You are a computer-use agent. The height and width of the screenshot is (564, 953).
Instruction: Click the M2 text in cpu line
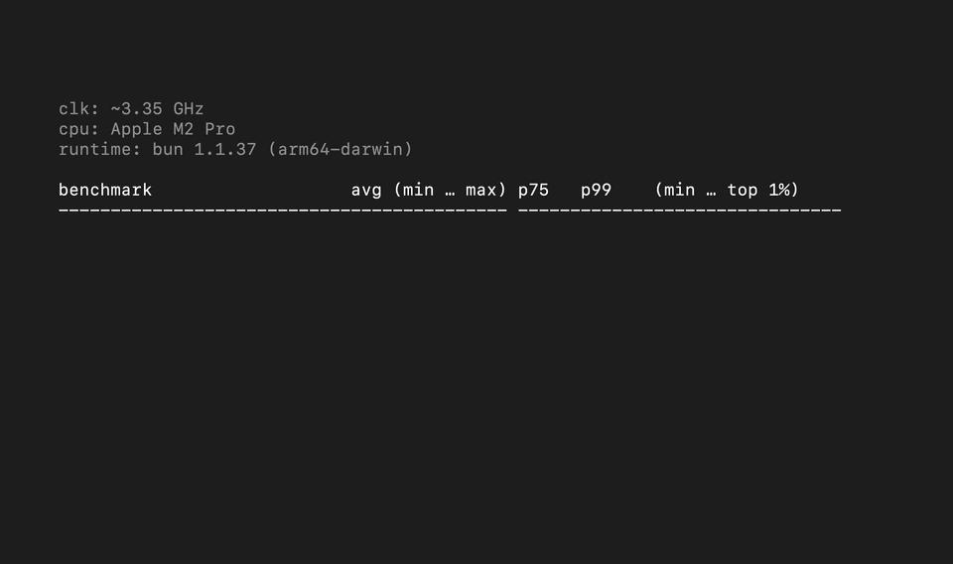tap(184, 129)
